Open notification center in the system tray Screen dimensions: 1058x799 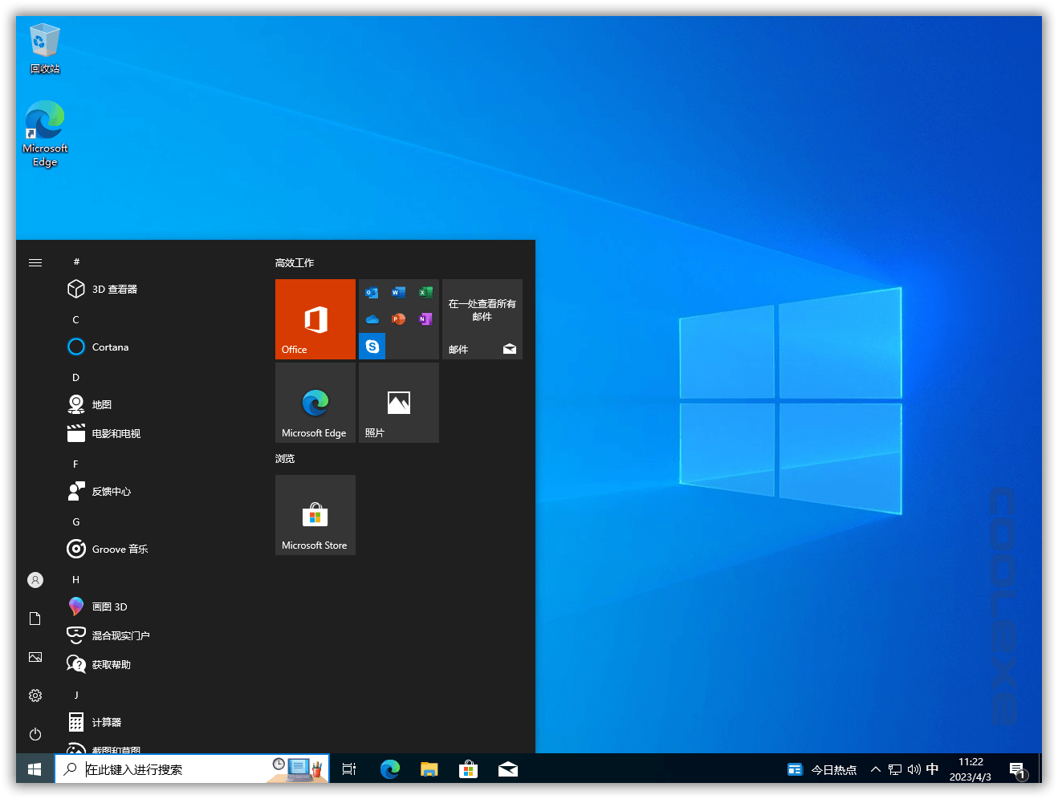click(1020, 769)
